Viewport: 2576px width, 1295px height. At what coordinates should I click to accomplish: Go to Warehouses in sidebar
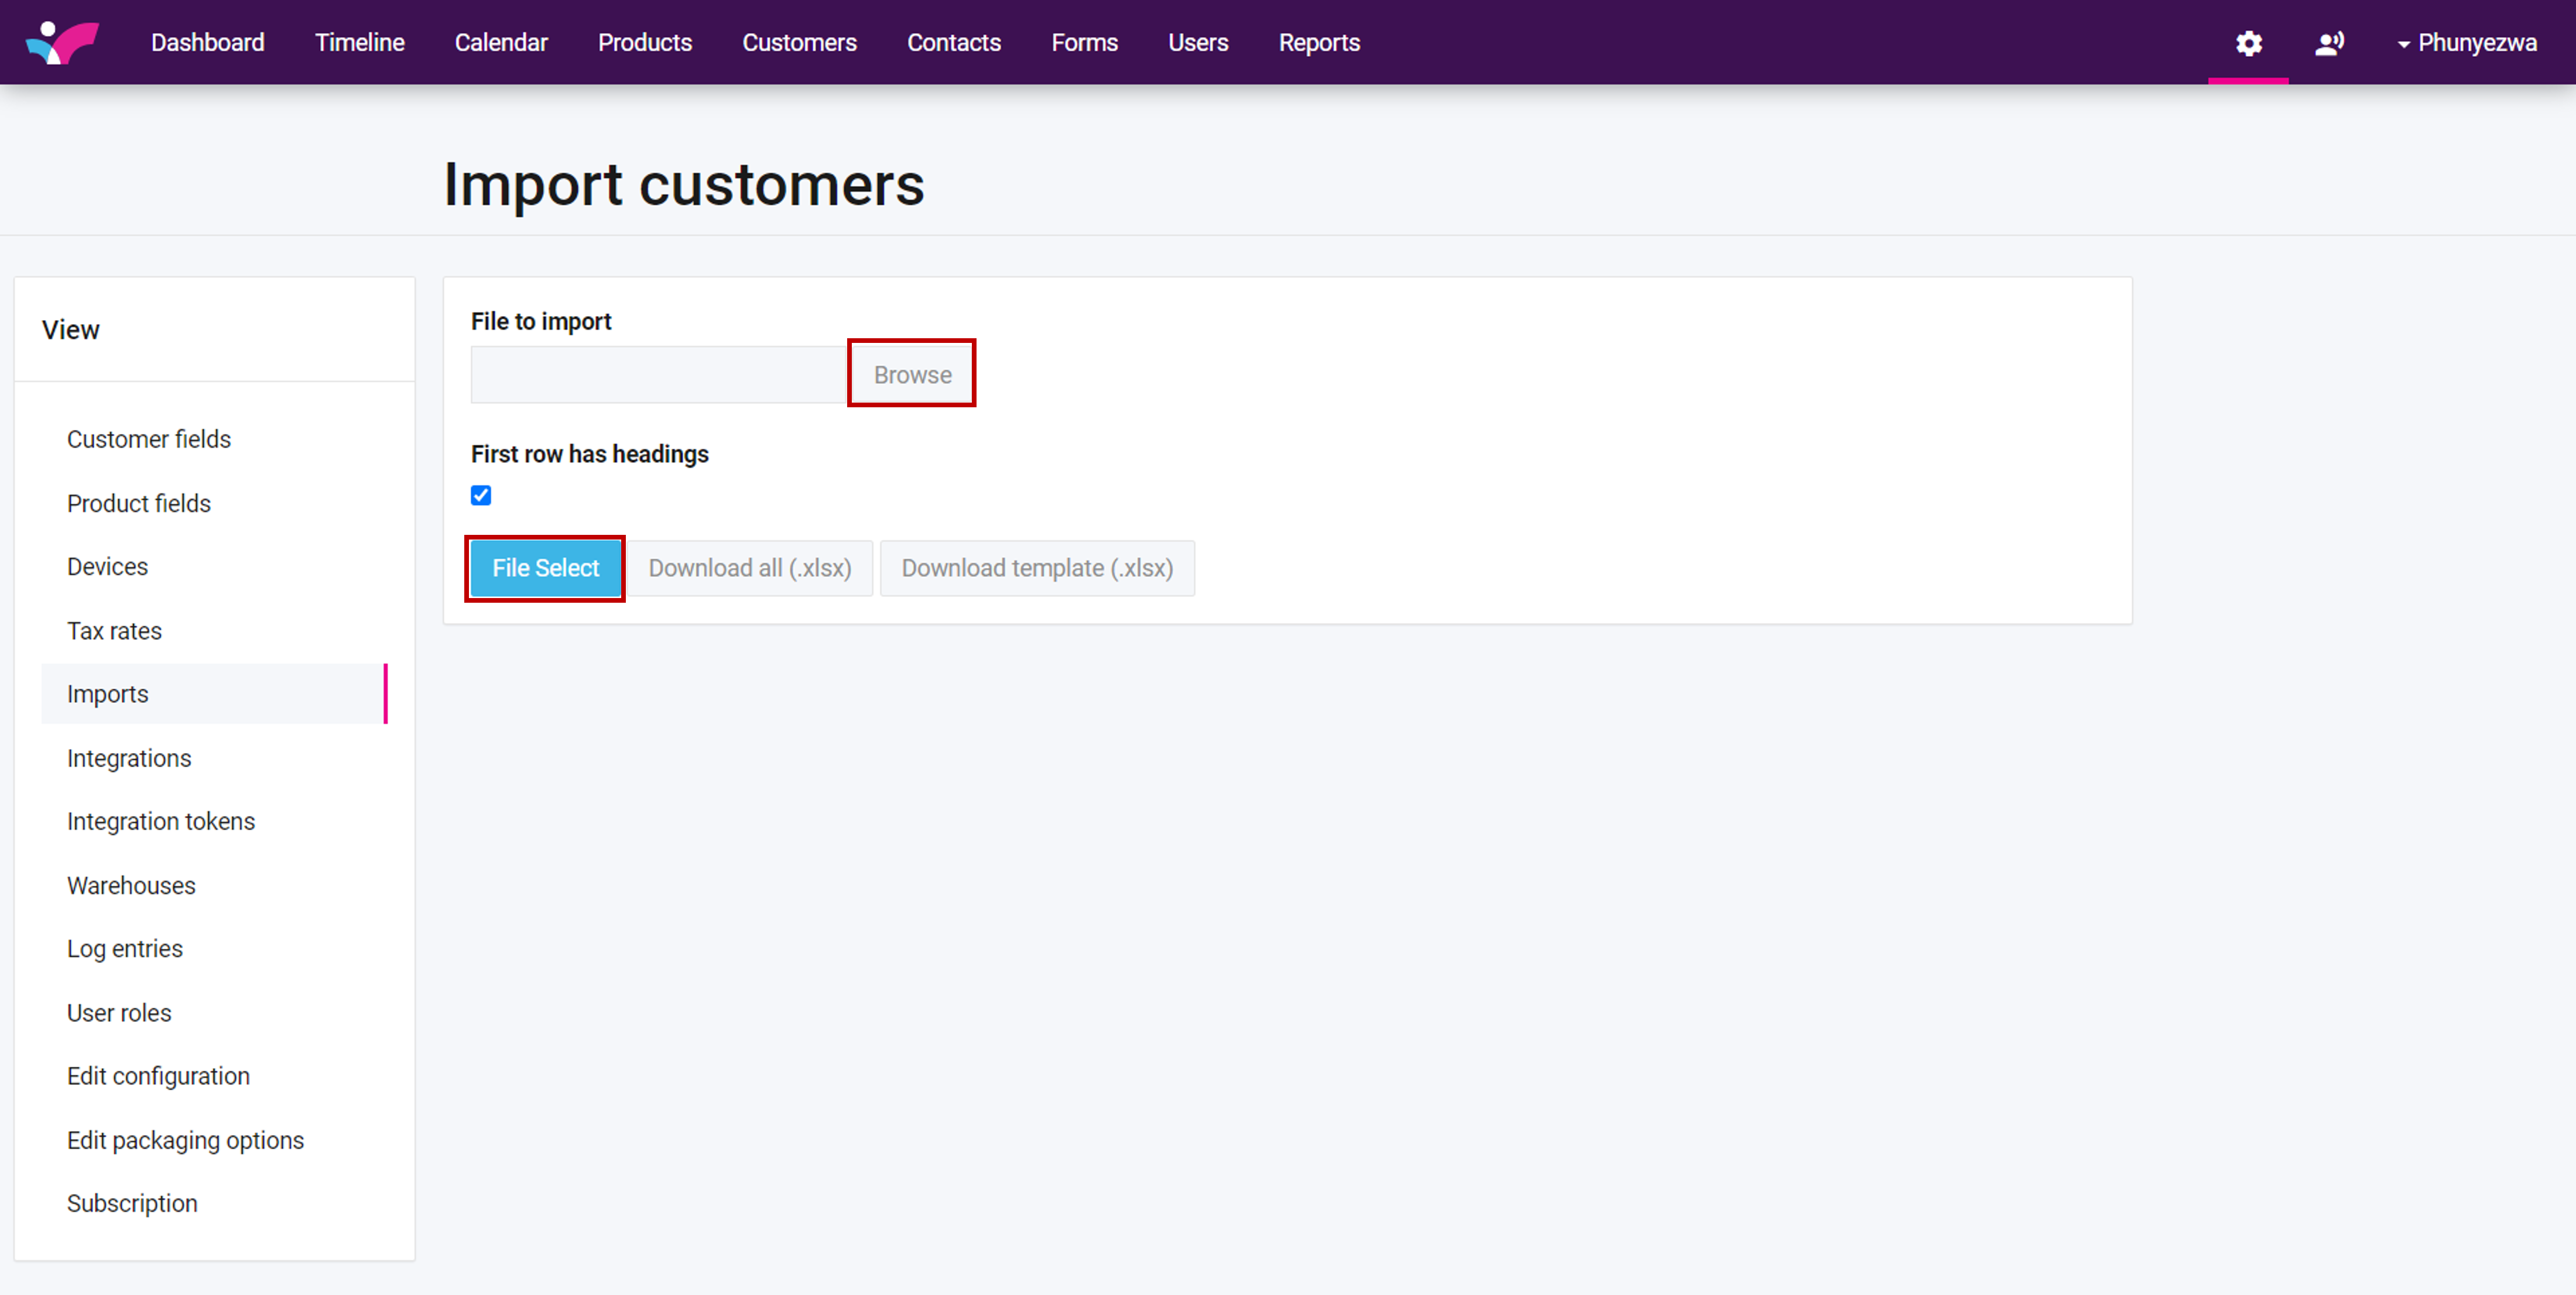[131, 885]
